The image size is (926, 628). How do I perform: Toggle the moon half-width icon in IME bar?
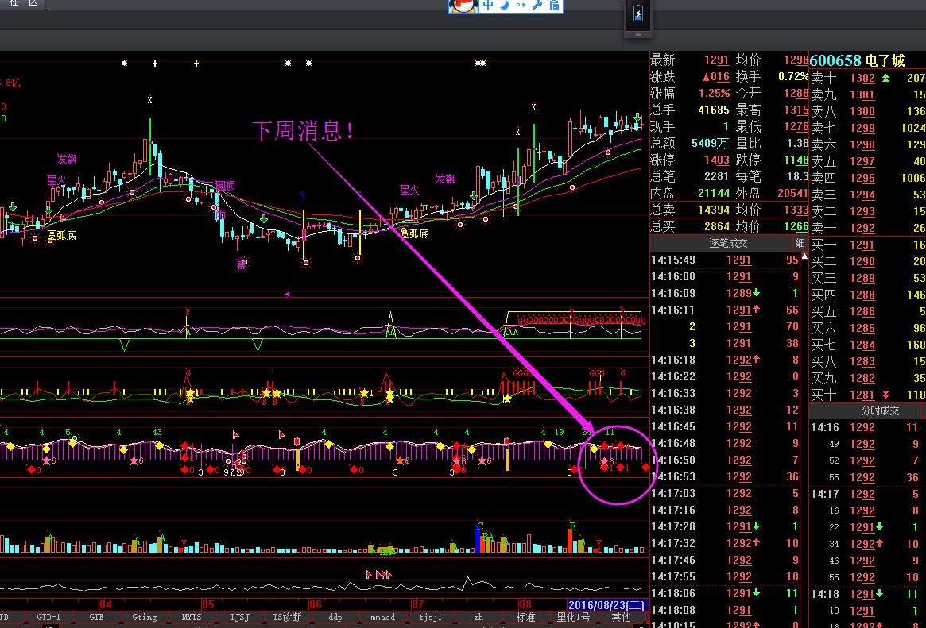504,6
